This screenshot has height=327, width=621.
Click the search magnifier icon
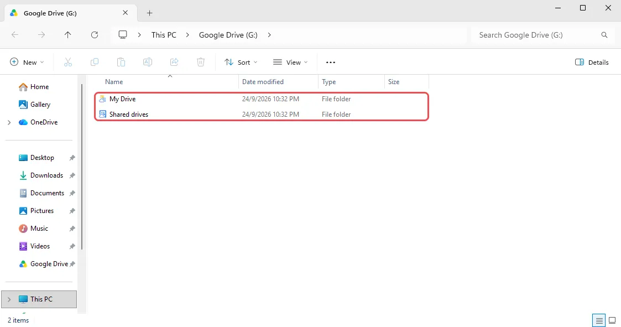[604, 35]
